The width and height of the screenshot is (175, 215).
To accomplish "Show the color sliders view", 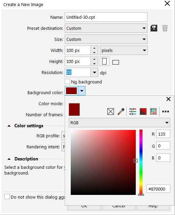I will [x=133, y=112].
